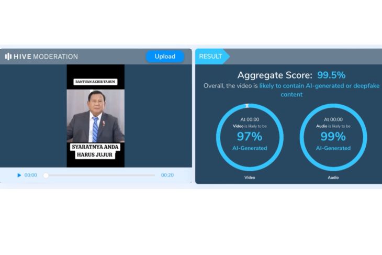Play the uploaded video
382x255 pixels.
19,175
